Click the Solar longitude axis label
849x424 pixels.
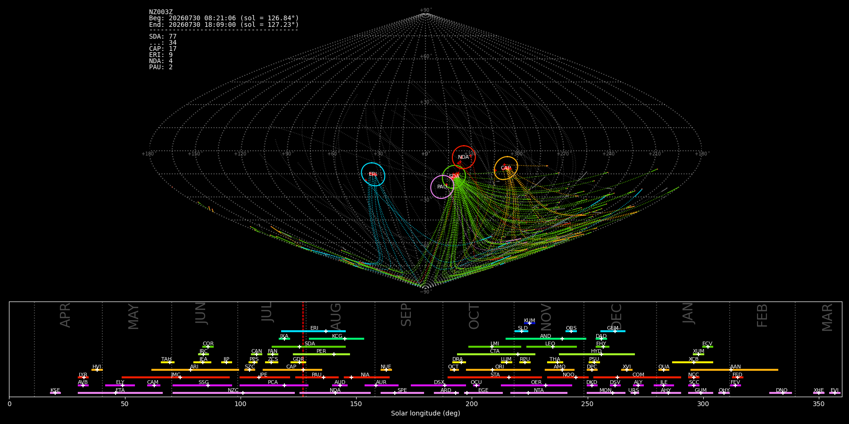click(425, 413)
